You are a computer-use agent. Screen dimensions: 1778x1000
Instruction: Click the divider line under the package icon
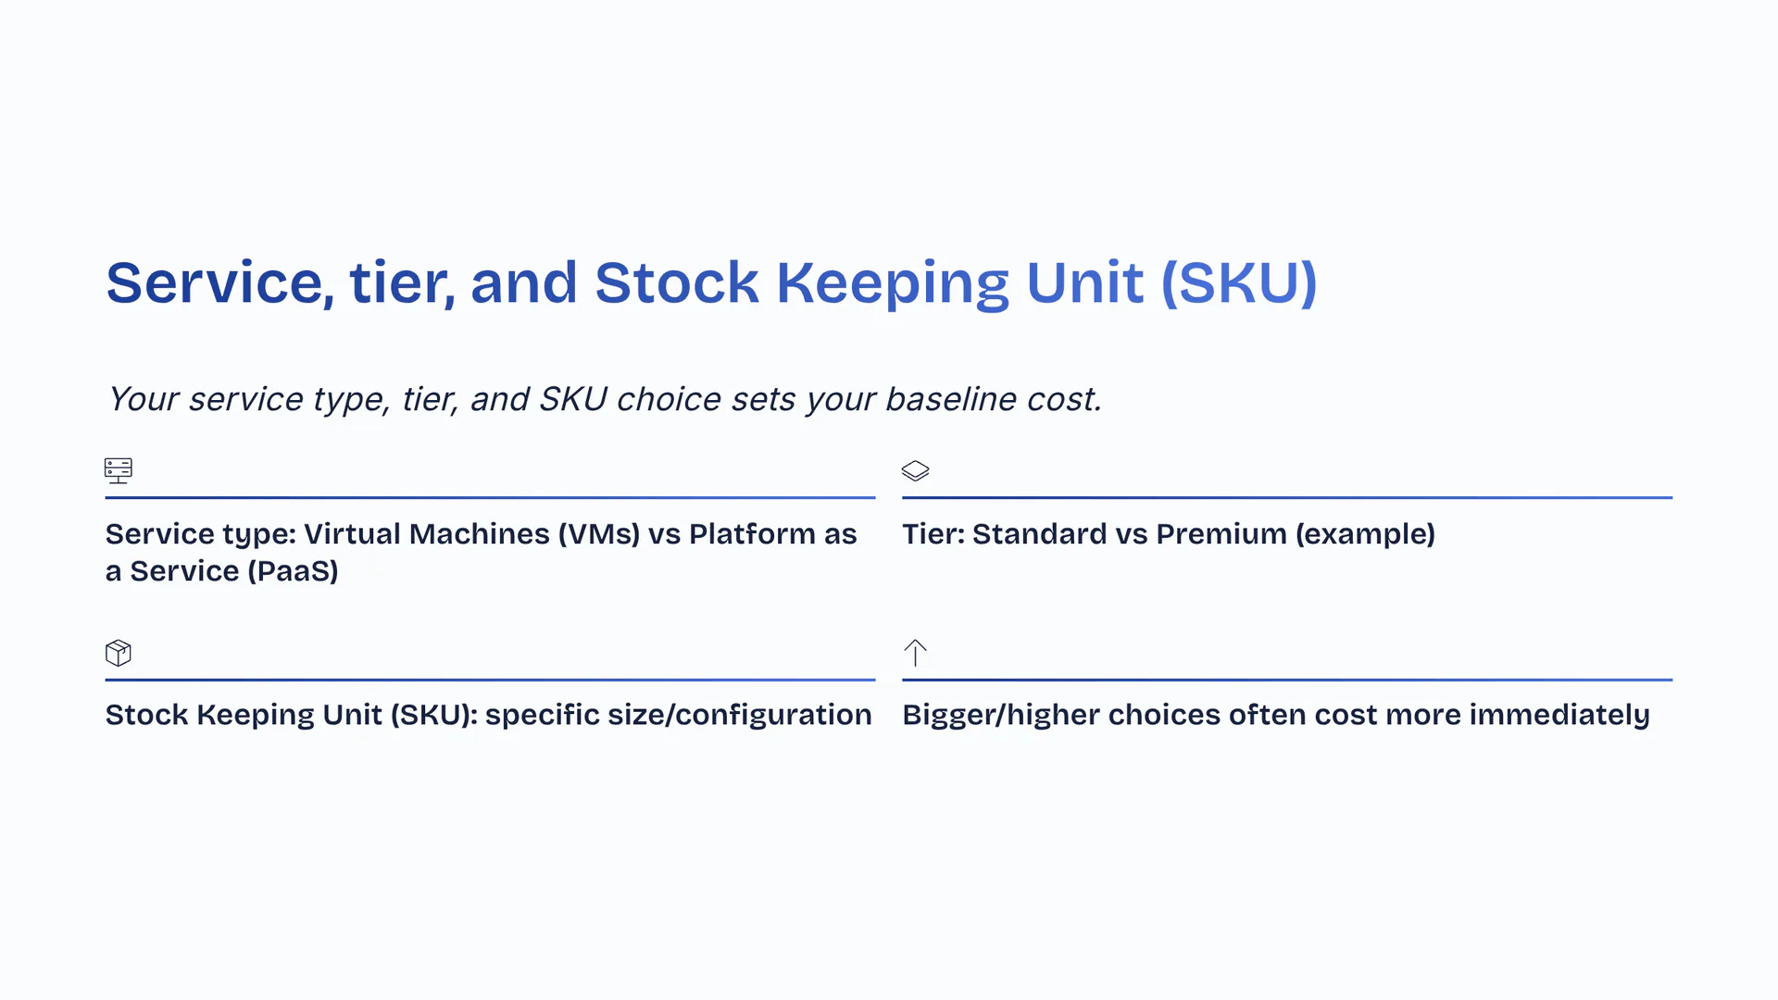(490, 680)
